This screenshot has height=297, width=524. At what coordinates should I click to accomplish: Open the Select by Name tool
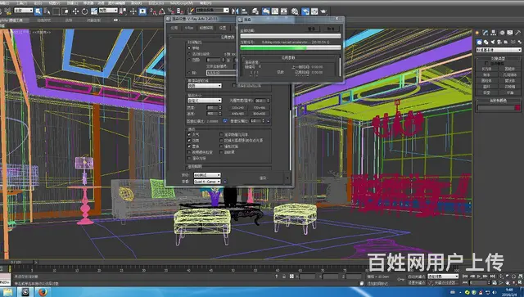(x=47, y=11)
